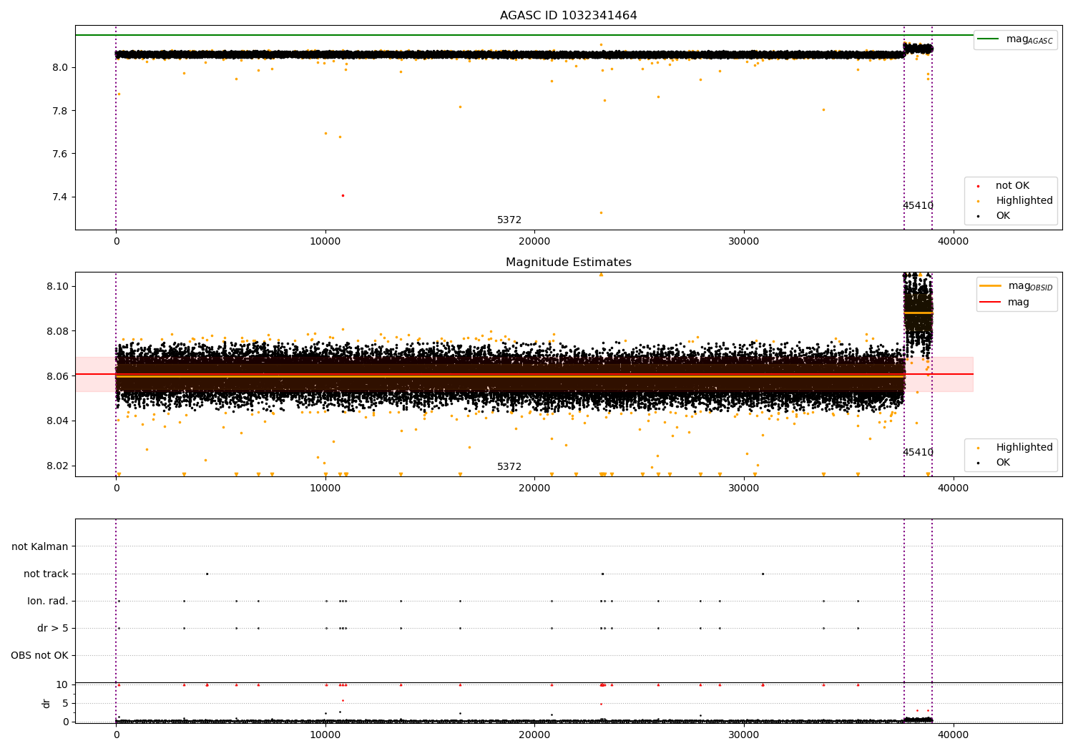Click the title AGASC ID 1032341464

click(x=568, y=16)
